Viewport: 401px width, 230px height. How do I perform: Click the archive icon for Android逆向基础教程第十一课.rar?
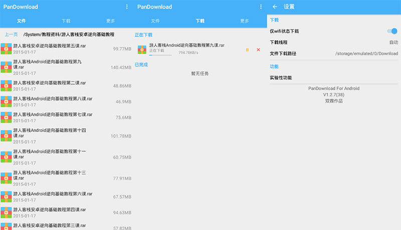[6, 157]
